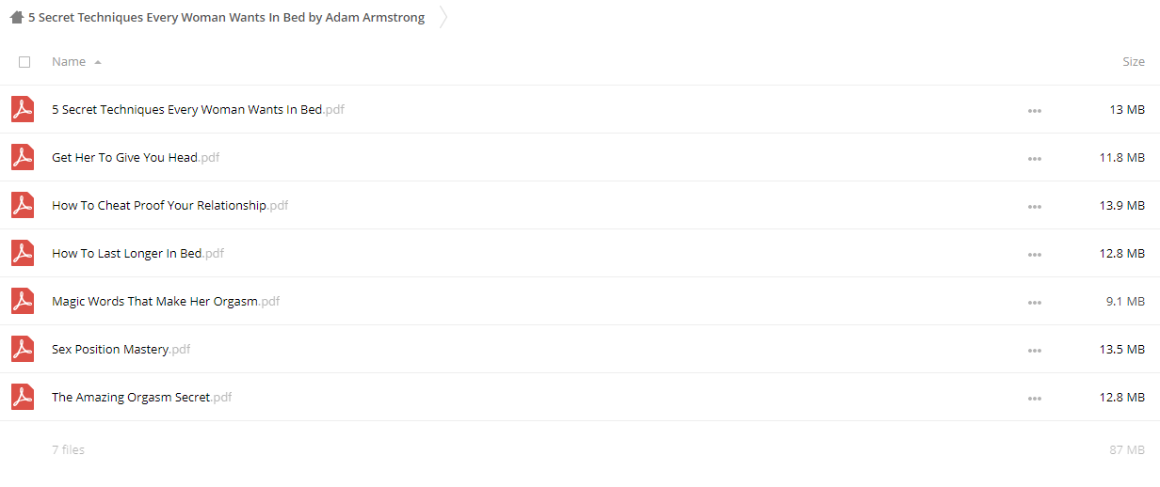The width and height of the screenshot is (1160, 487).
Task: Open the ellipsis menu for The Amazing Orgasm Secret
Action: (1035, 398)
